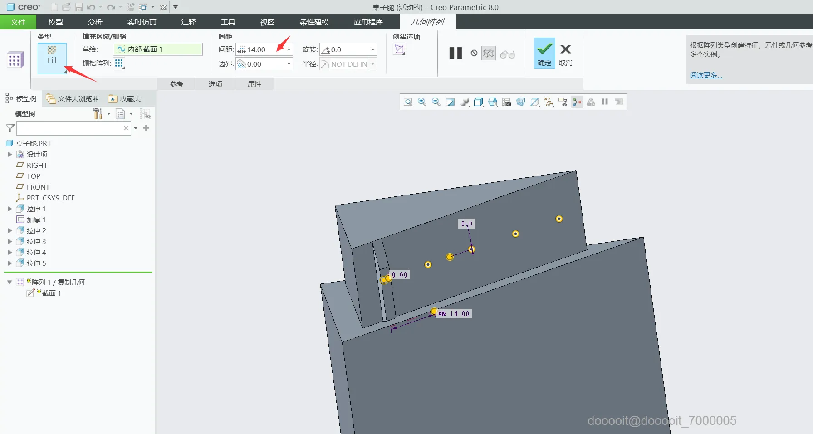The width and height of the screenshot is (813, 434).
Task: Click the model tree filter funnel icon
Action: point(10,128)
